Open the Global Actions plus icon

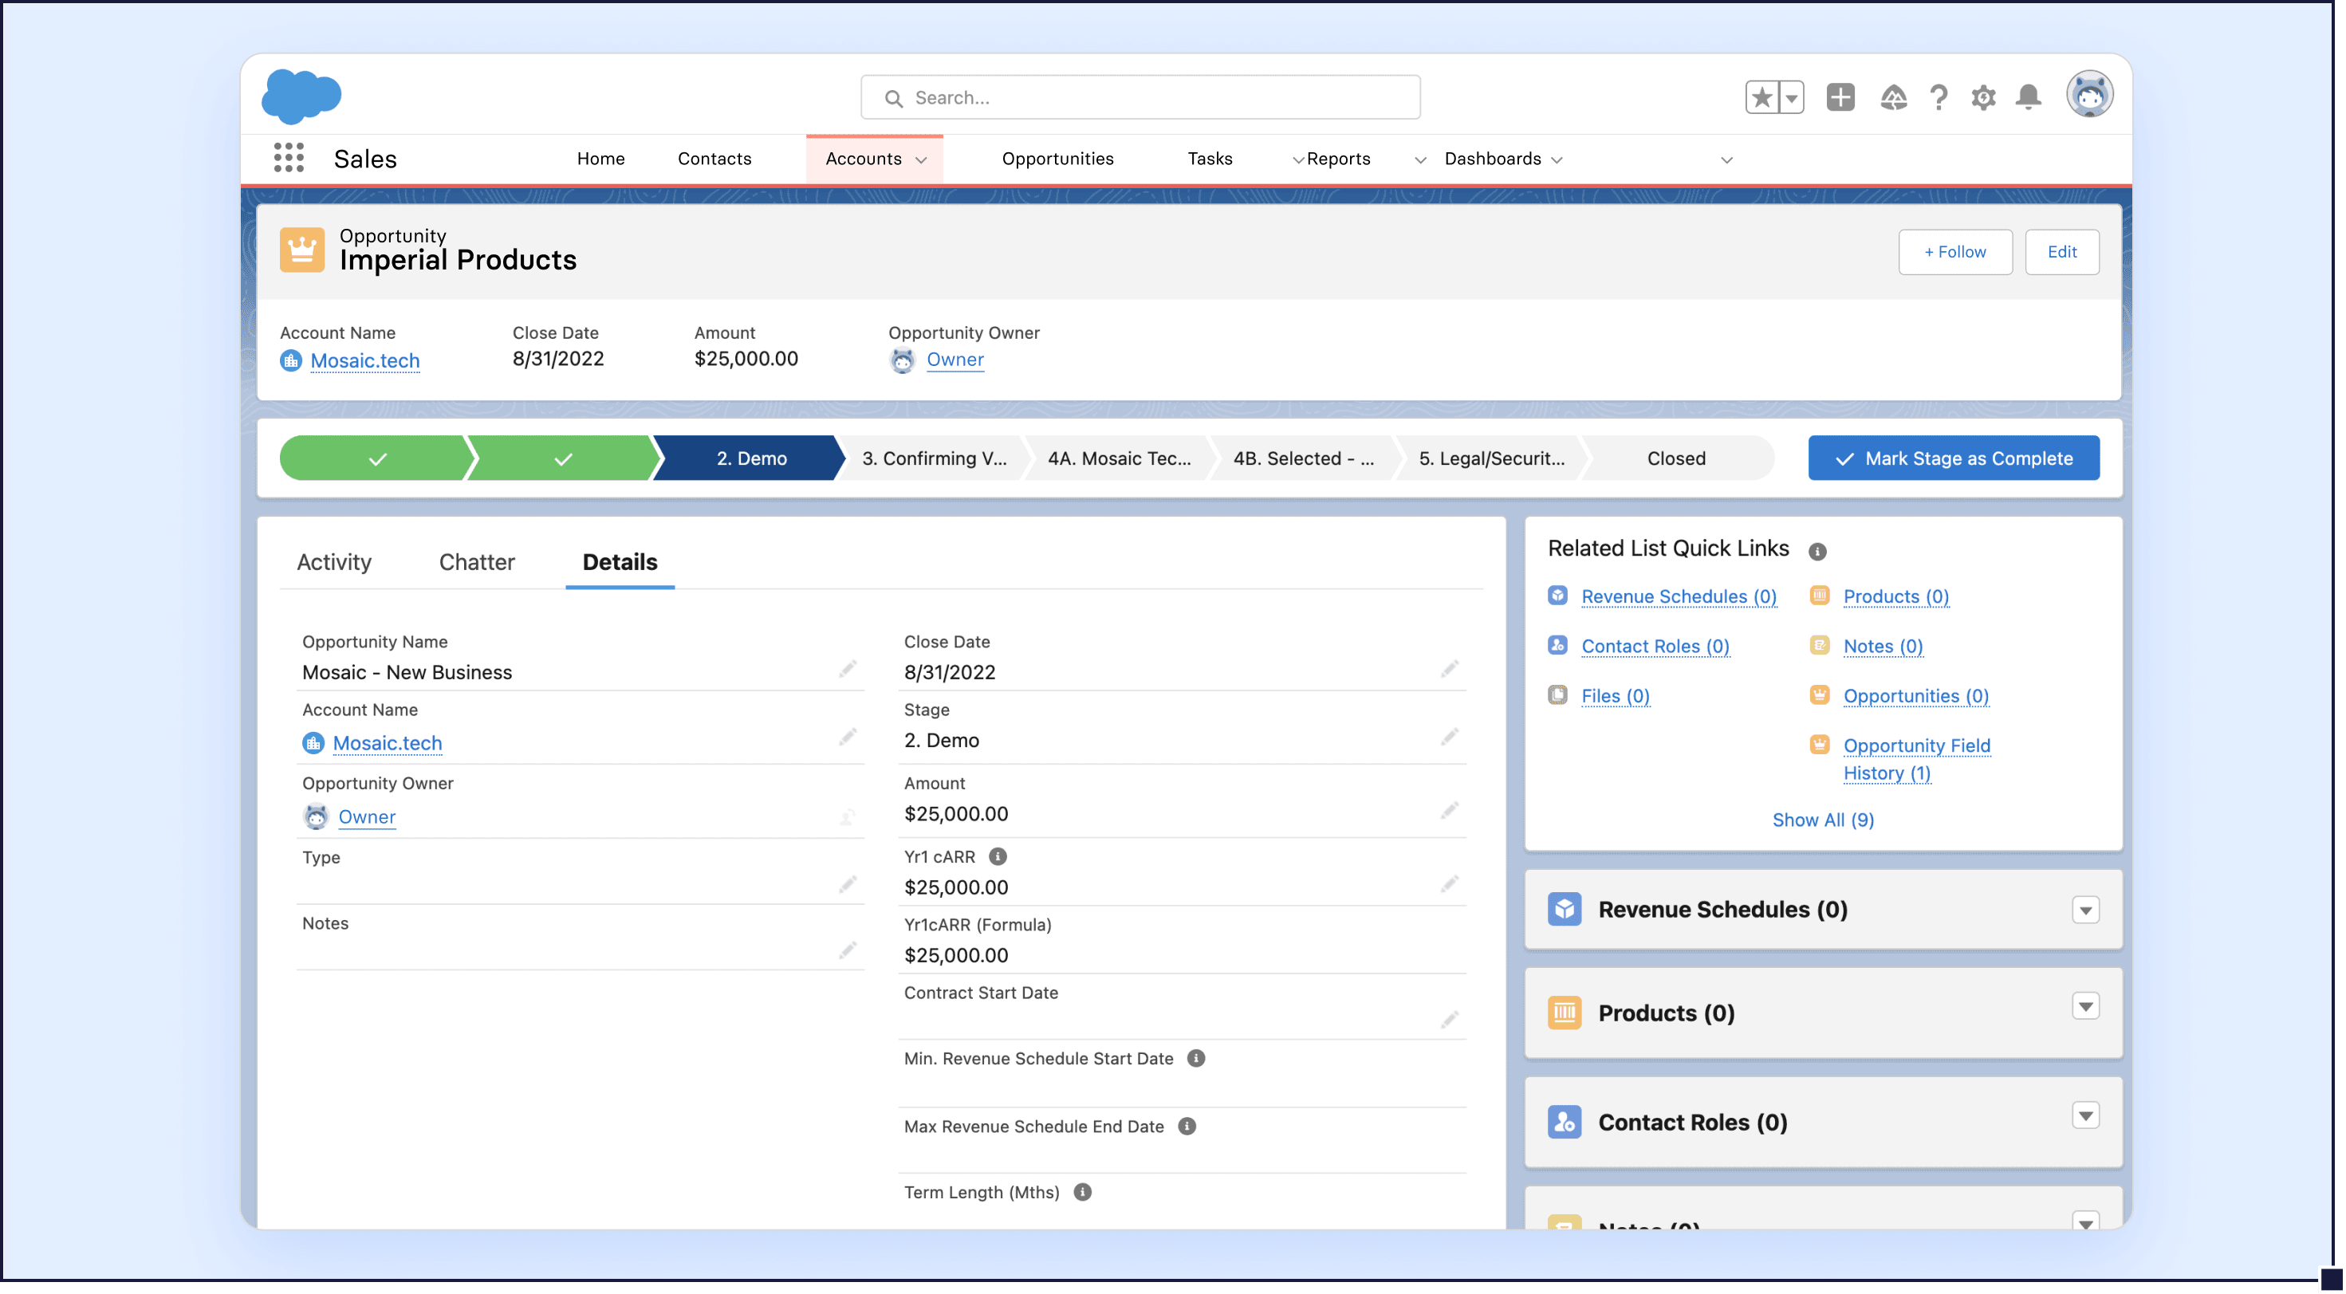(x=1840, y=97)
